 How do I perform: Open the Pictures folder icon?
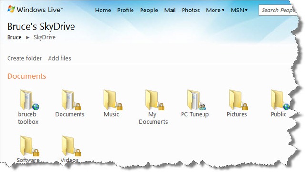(238, 100)
